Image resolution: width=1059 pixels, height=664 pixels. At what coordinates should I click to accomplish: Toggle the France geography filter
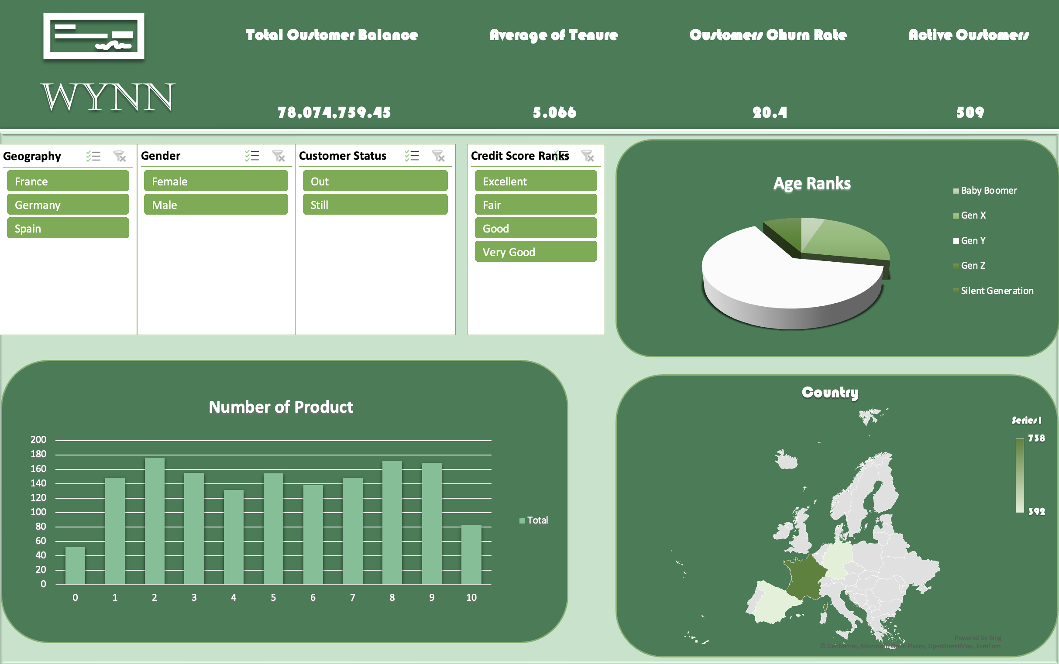point(68,181)
